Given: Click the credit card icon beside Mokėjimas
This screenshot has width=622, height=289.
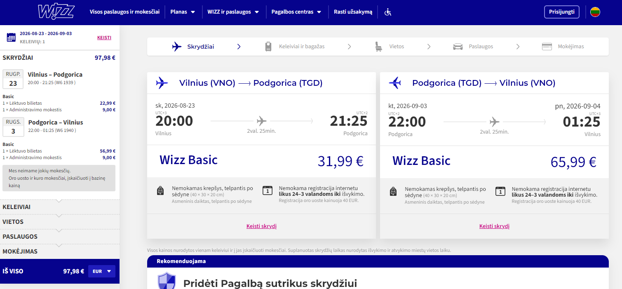Looking at the screenshot, I should pyautogui.click(x=547, y=47).
